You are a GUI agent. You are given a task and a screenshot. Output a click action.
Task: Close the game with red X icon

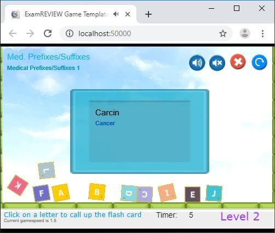tap(238, 62)
